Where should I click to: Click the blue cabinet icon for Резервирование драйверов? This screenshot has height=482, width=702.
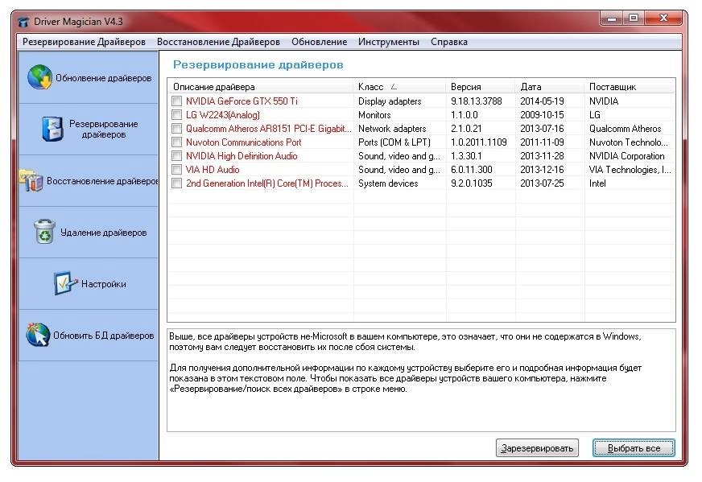coord(52,129)
